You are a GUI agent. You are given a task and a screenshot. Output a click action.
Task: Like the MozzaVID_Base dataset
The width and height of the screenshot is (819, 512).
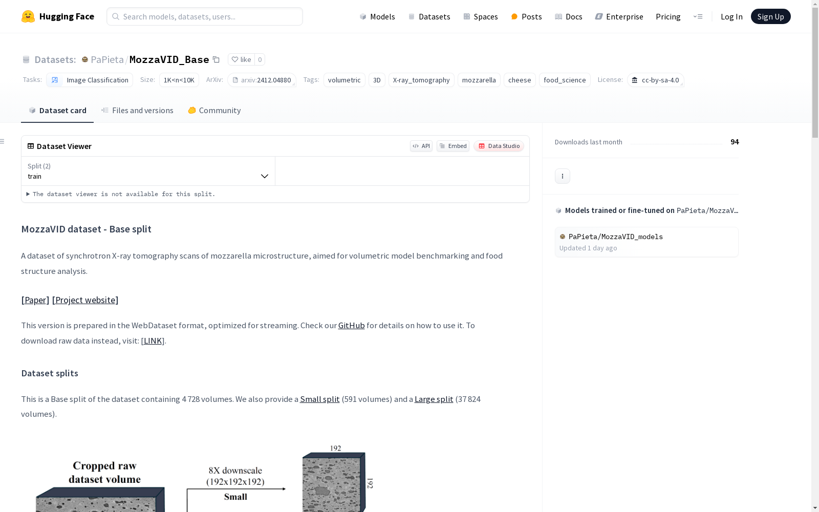[241, 59]
